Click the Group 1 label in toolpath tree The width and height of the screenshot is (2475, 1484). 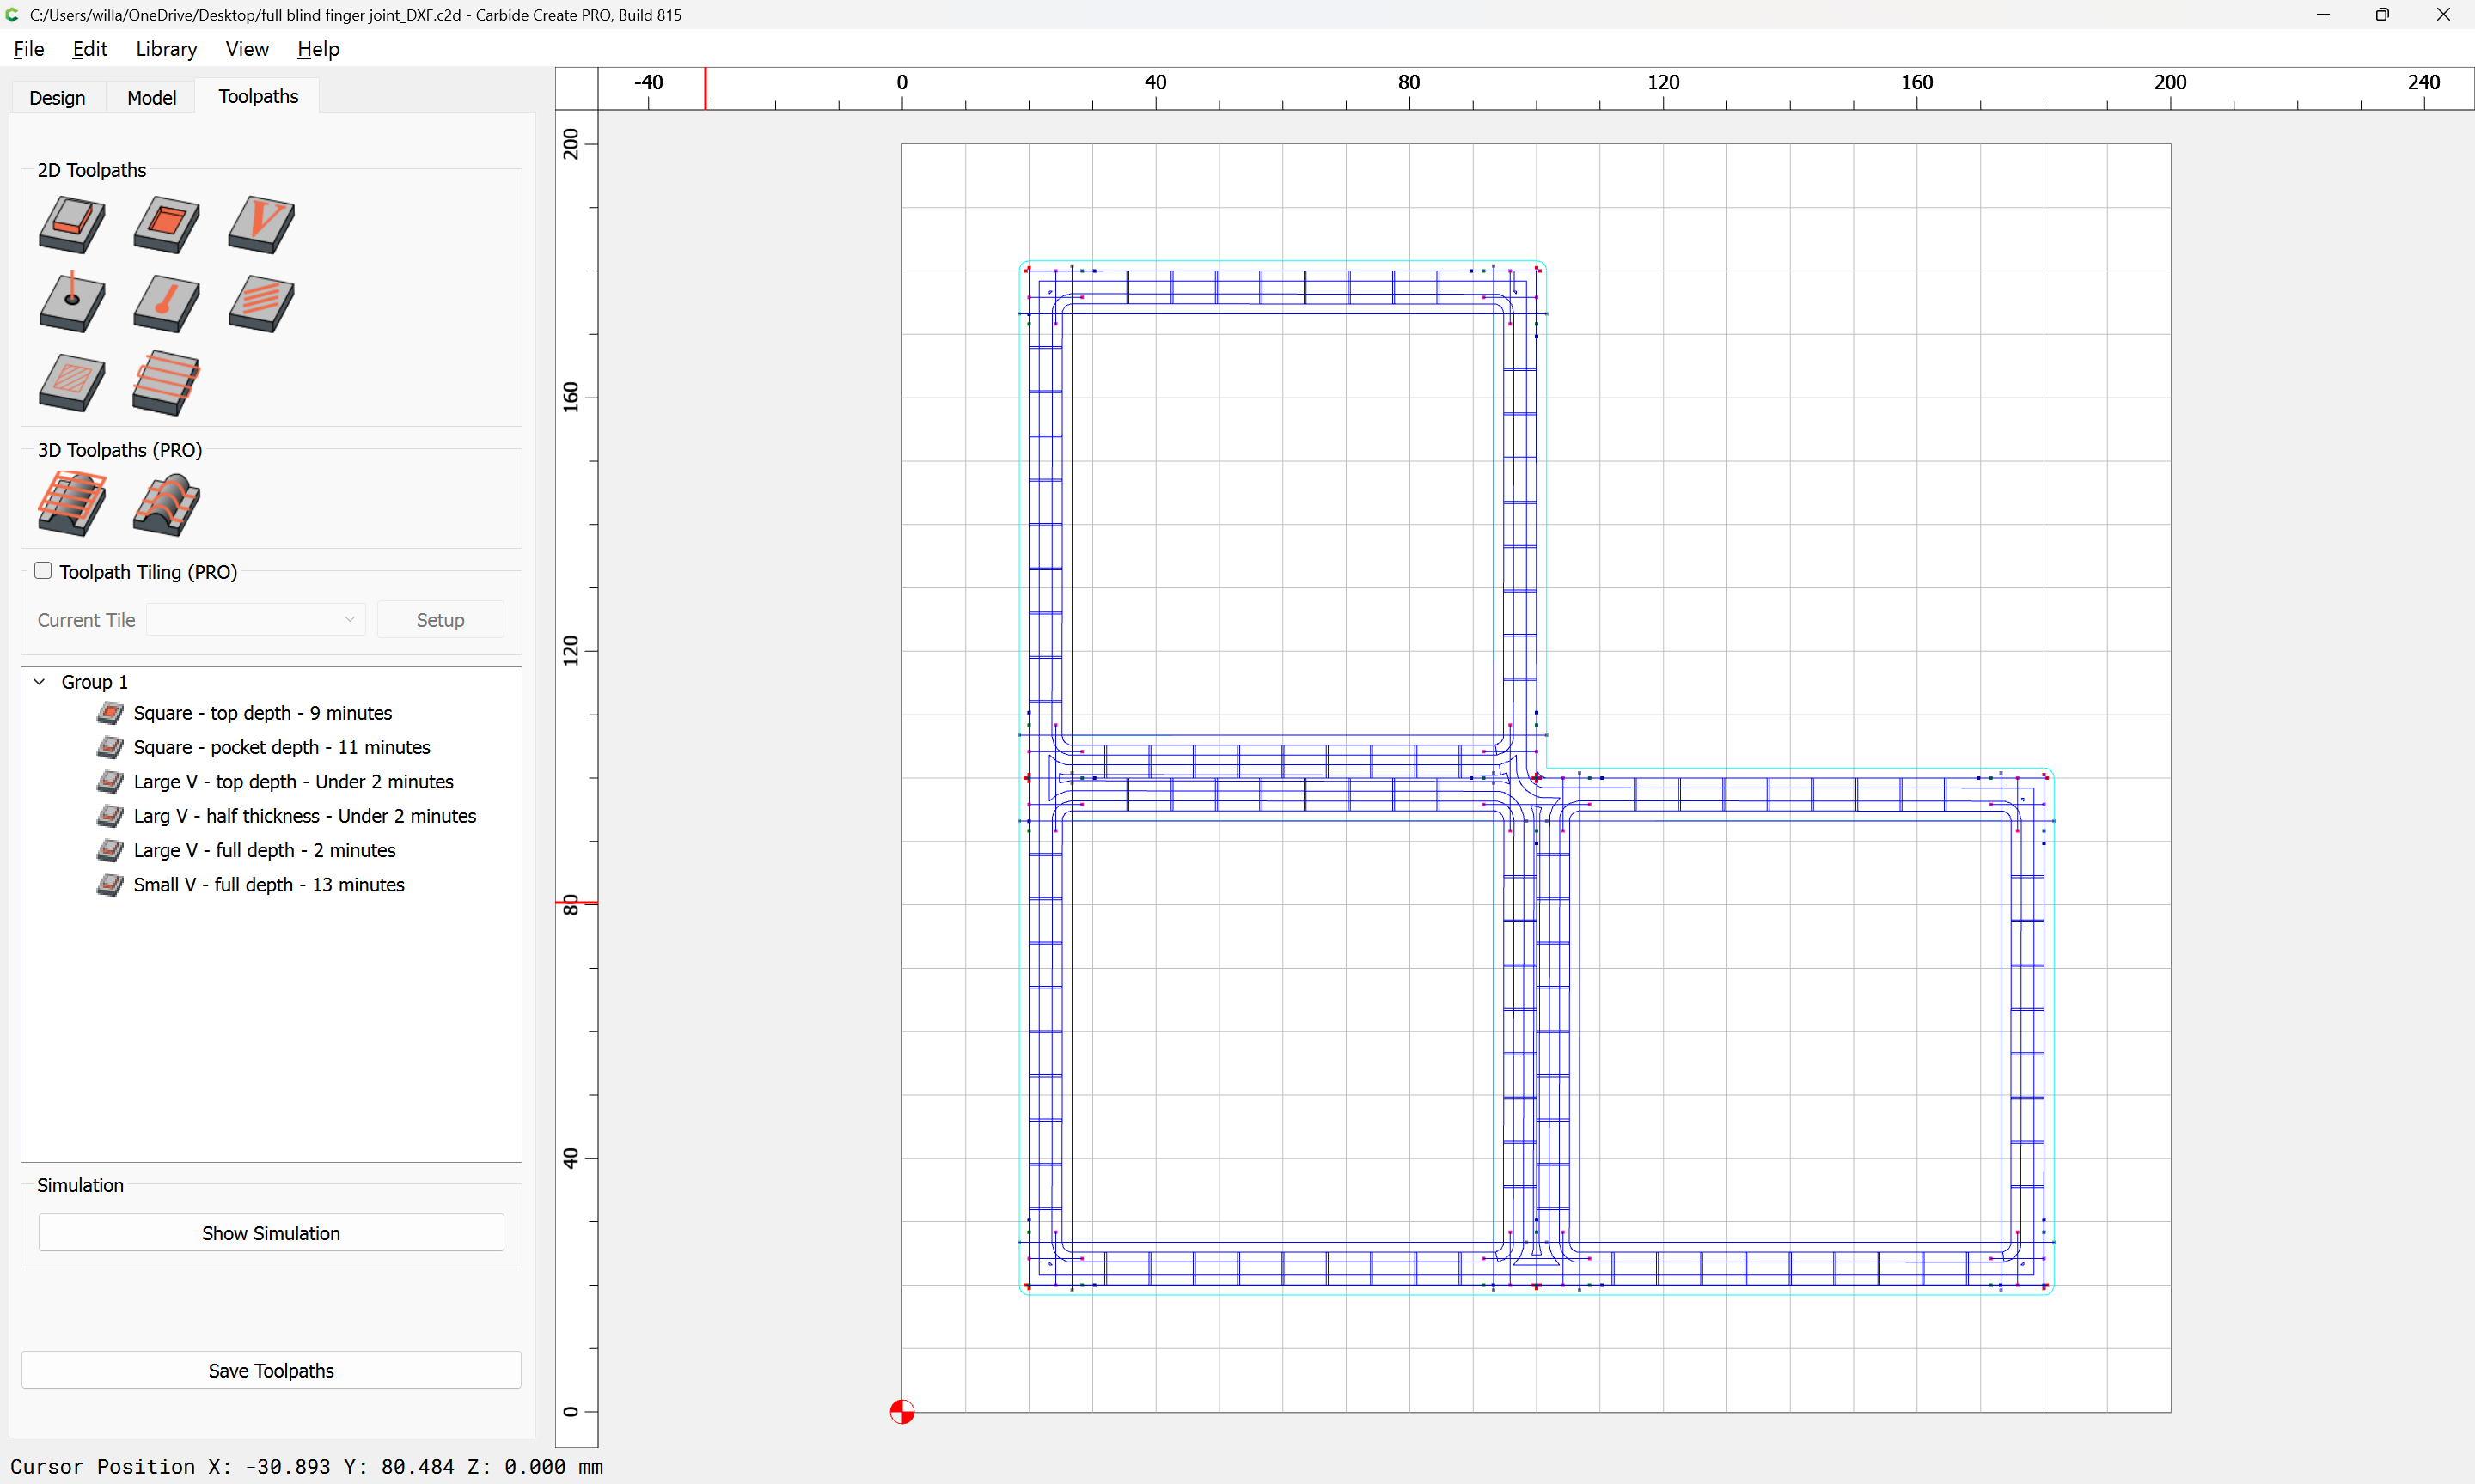94,682
